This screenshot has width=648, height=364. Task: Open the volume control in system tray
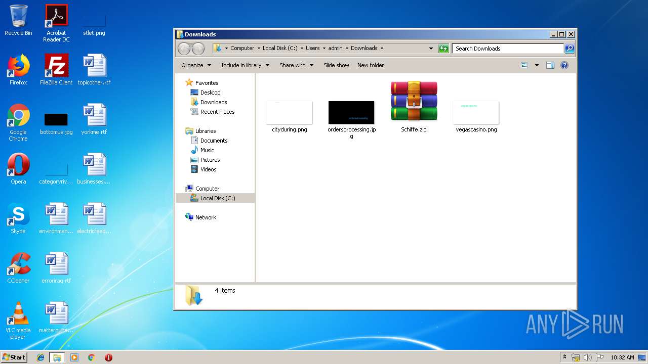point(588,357)
